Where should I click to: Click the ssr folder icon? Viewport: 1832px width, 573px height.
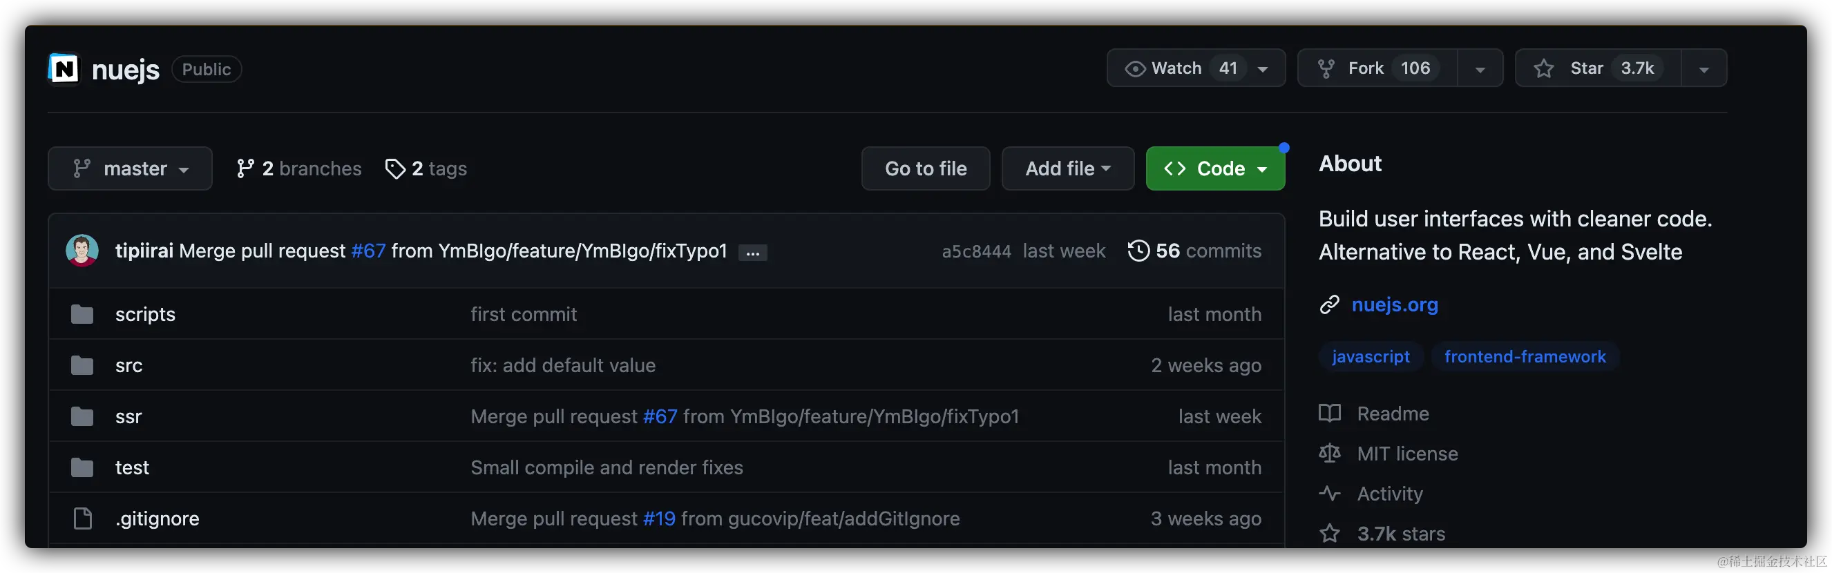click(x=82, y=416)
